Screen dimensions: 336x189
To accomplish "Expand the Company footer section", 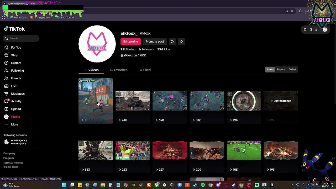I will coord(9,153).
